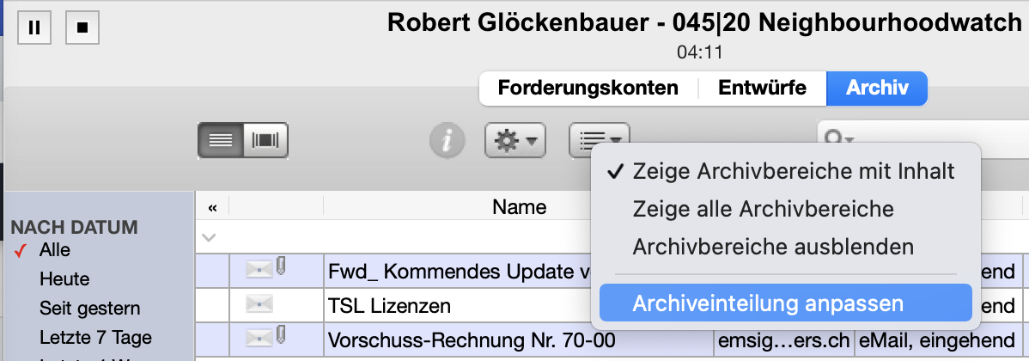Click attachment paperclip on Vorschuss-Rechnung row

pos(280,336)
